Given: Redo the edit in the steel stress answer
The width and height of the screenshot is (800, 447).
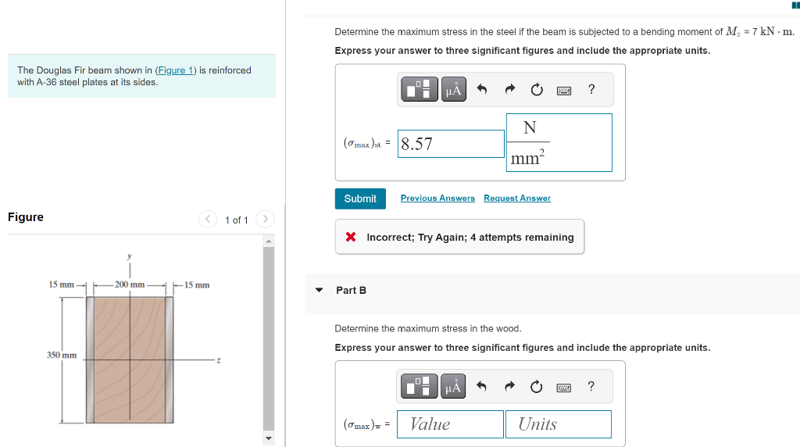Looking at the screenshot, I should [509, 89].
